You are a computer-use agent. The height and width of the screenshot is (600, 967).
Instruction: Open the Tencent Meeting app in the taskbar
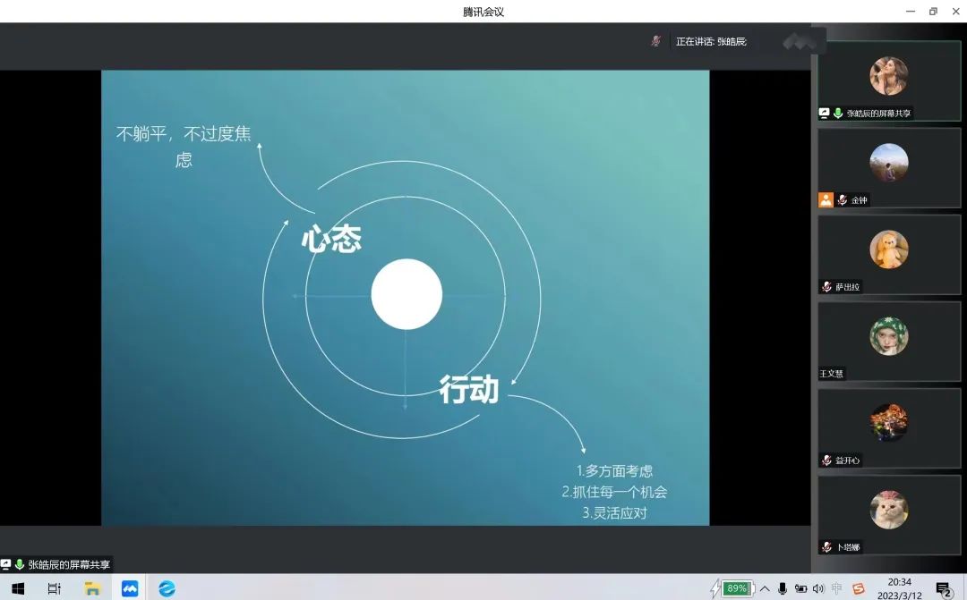130,588
